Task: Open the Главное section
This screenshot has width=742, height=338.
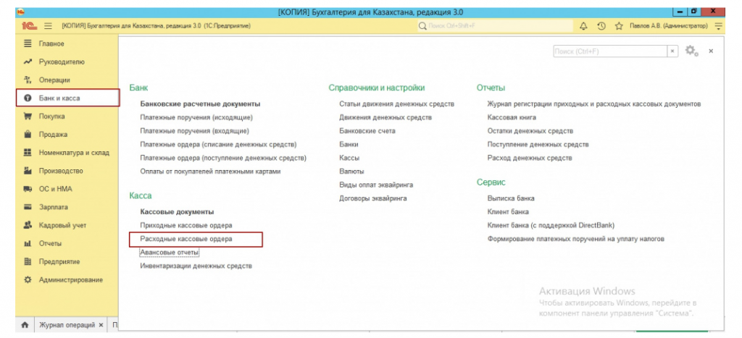Action: coord(67,43)
